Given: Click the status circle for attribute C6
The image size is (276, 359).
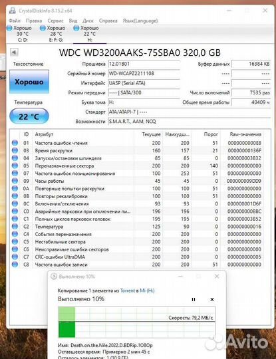Looking at the screenshot, I should click(x=15, y=249).
